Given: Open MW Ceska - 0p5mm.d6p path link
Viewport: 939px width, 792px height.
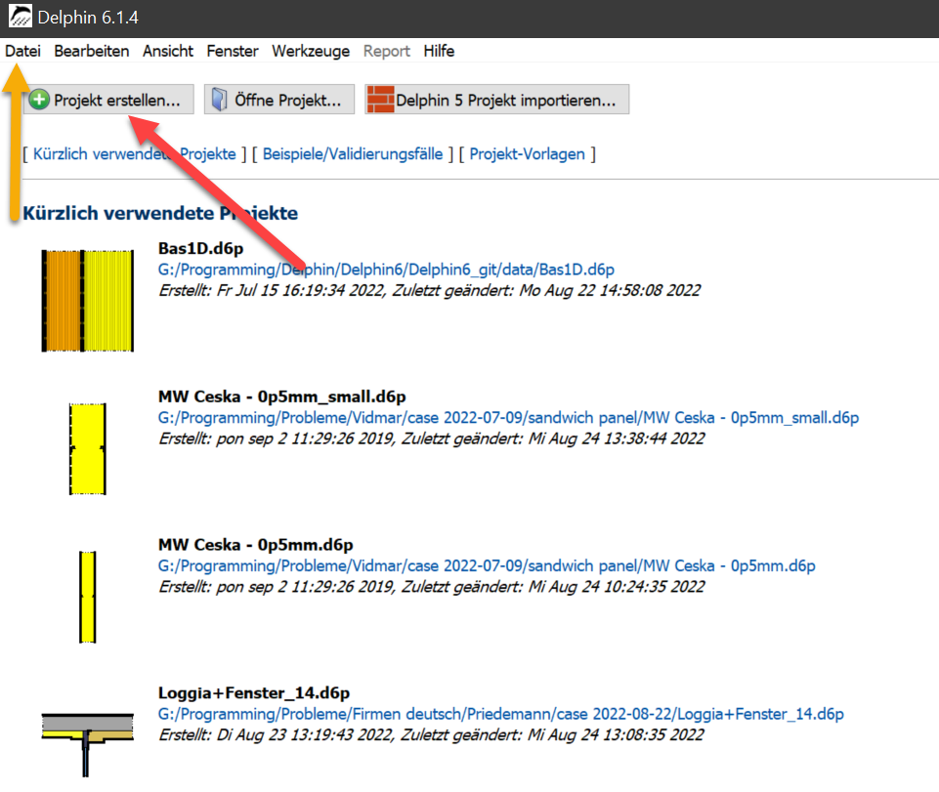Looking at the screenshot, I should [487, 566].
